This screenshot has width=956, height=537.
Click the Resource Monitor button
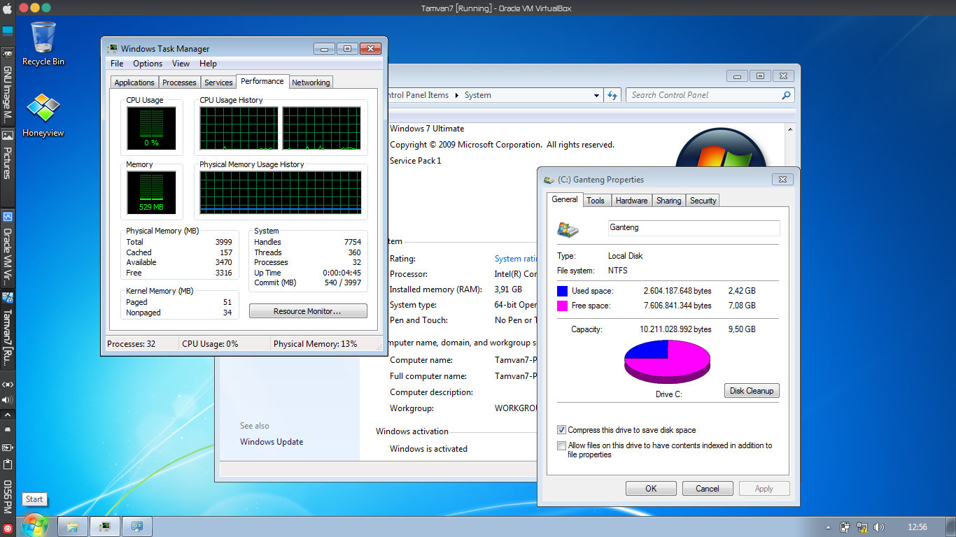coord(308,311)
